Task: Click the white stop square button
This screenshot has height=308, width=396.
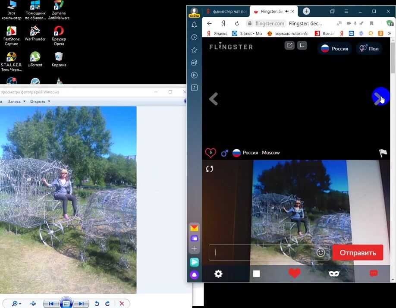Action: pos(256,273)
